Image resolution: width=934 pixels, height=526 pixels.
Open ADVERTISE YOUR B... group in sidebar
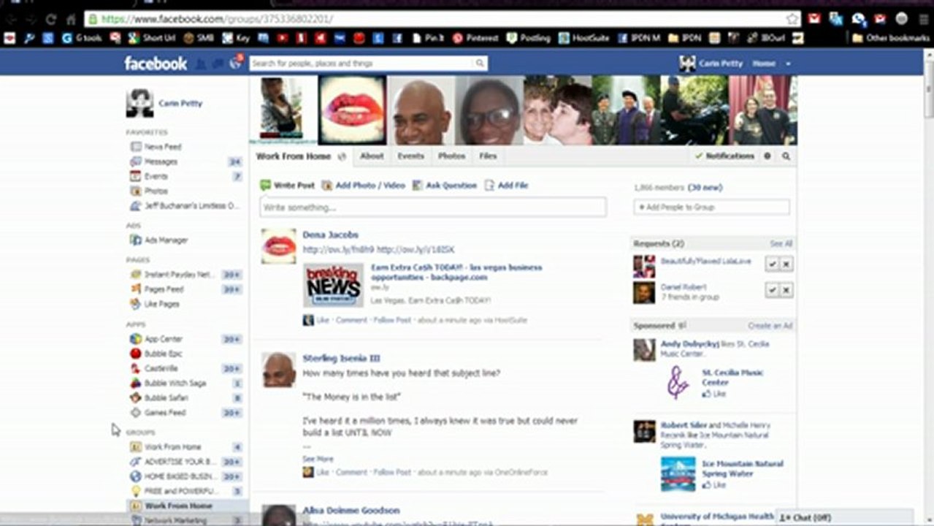[x=180, y=462]
